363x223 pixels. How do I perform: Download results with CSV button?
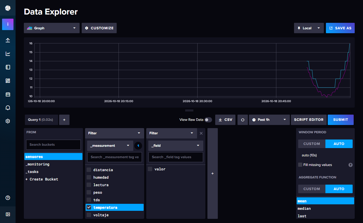[225, 120]
